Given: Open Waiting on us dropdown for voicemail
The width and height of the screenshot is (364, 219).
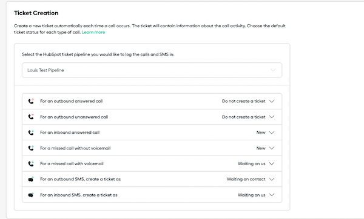Looking at the screenshot, I should click(256, 164).
